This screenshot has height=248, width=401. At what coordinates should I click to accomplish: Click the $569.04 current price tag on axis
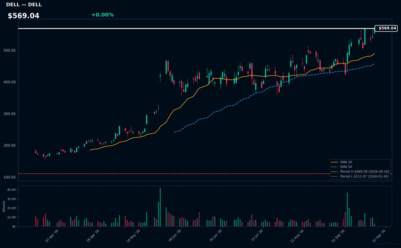(386, 28)
